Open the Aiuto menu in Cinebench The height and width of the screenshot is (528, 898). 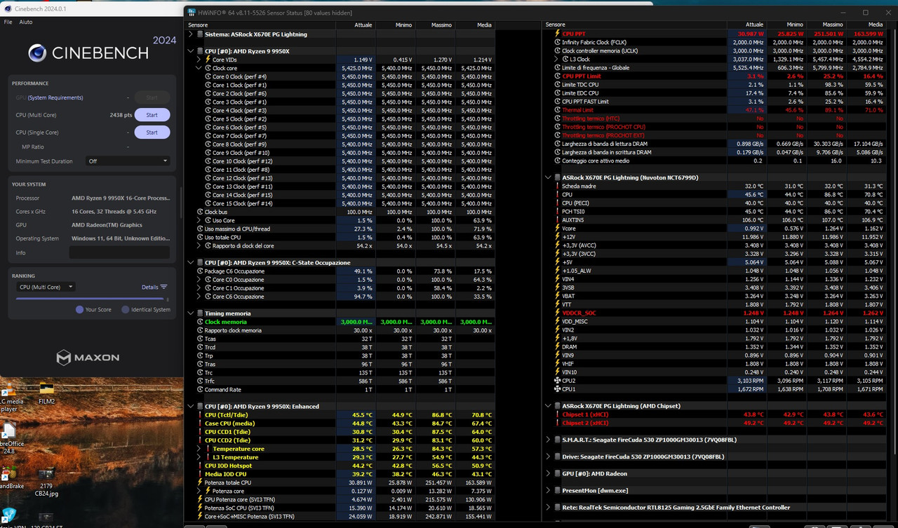[x=26, y=22]
